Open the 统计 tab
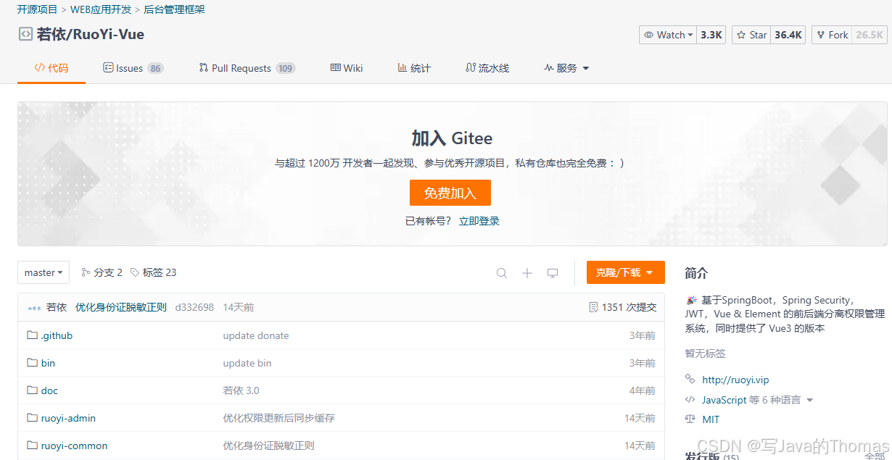This screenshot has height=460, width=892. [x=414, y=68]
